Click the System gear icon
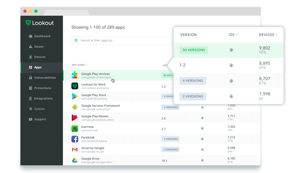This screenshot has width=308, height=173. click(31, 109)
